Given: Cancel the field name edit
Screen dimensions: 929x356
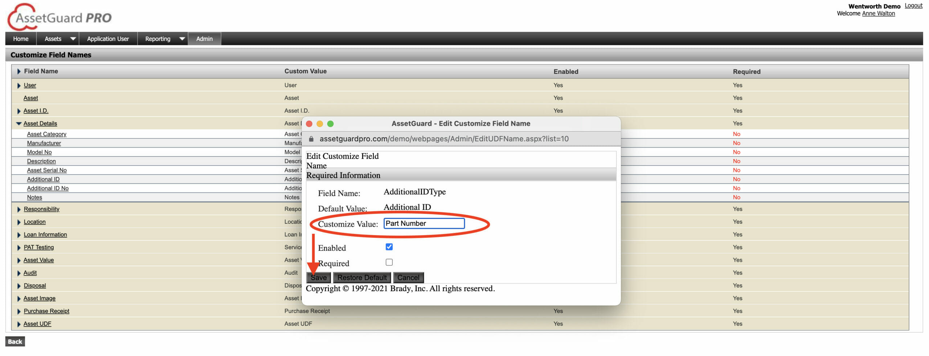Looking at the screenshot, I should click(408, 278).
